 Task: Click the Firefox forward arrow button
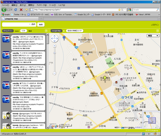pyautogui.click(x=8, y=10)
